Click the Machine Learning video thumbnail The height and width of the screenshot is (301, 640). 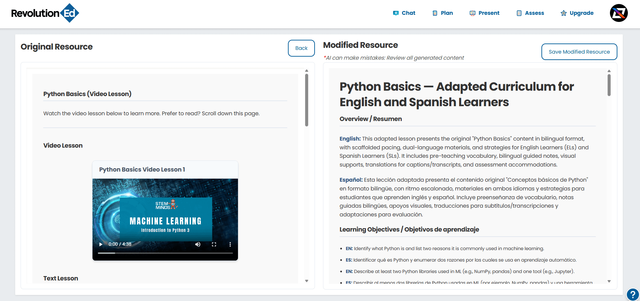(x=165, y=216)
